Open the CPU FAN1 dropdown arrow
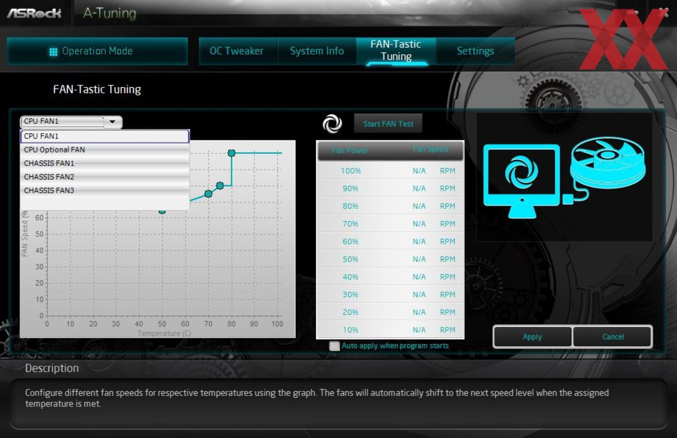Screen dimensions: 677x438 tap(113, 121)
